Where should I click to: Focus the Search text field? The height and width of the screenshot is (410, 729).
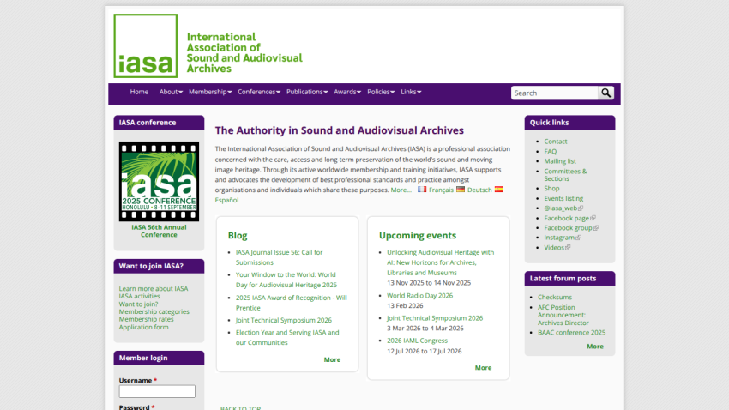(555, 93)
